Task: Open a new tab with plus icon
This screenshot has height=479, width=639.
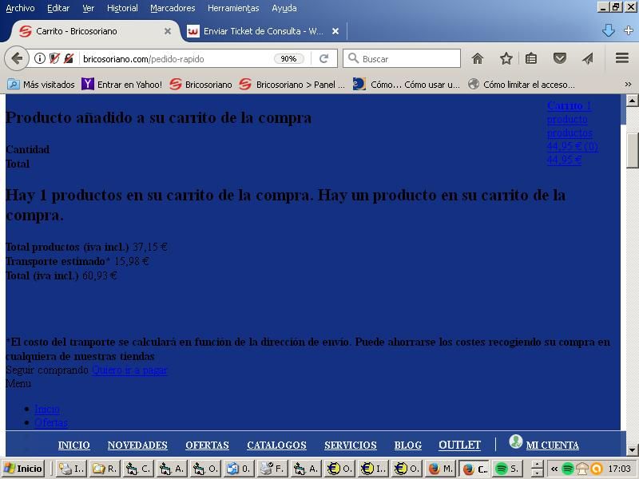Action: coord(629,30)
